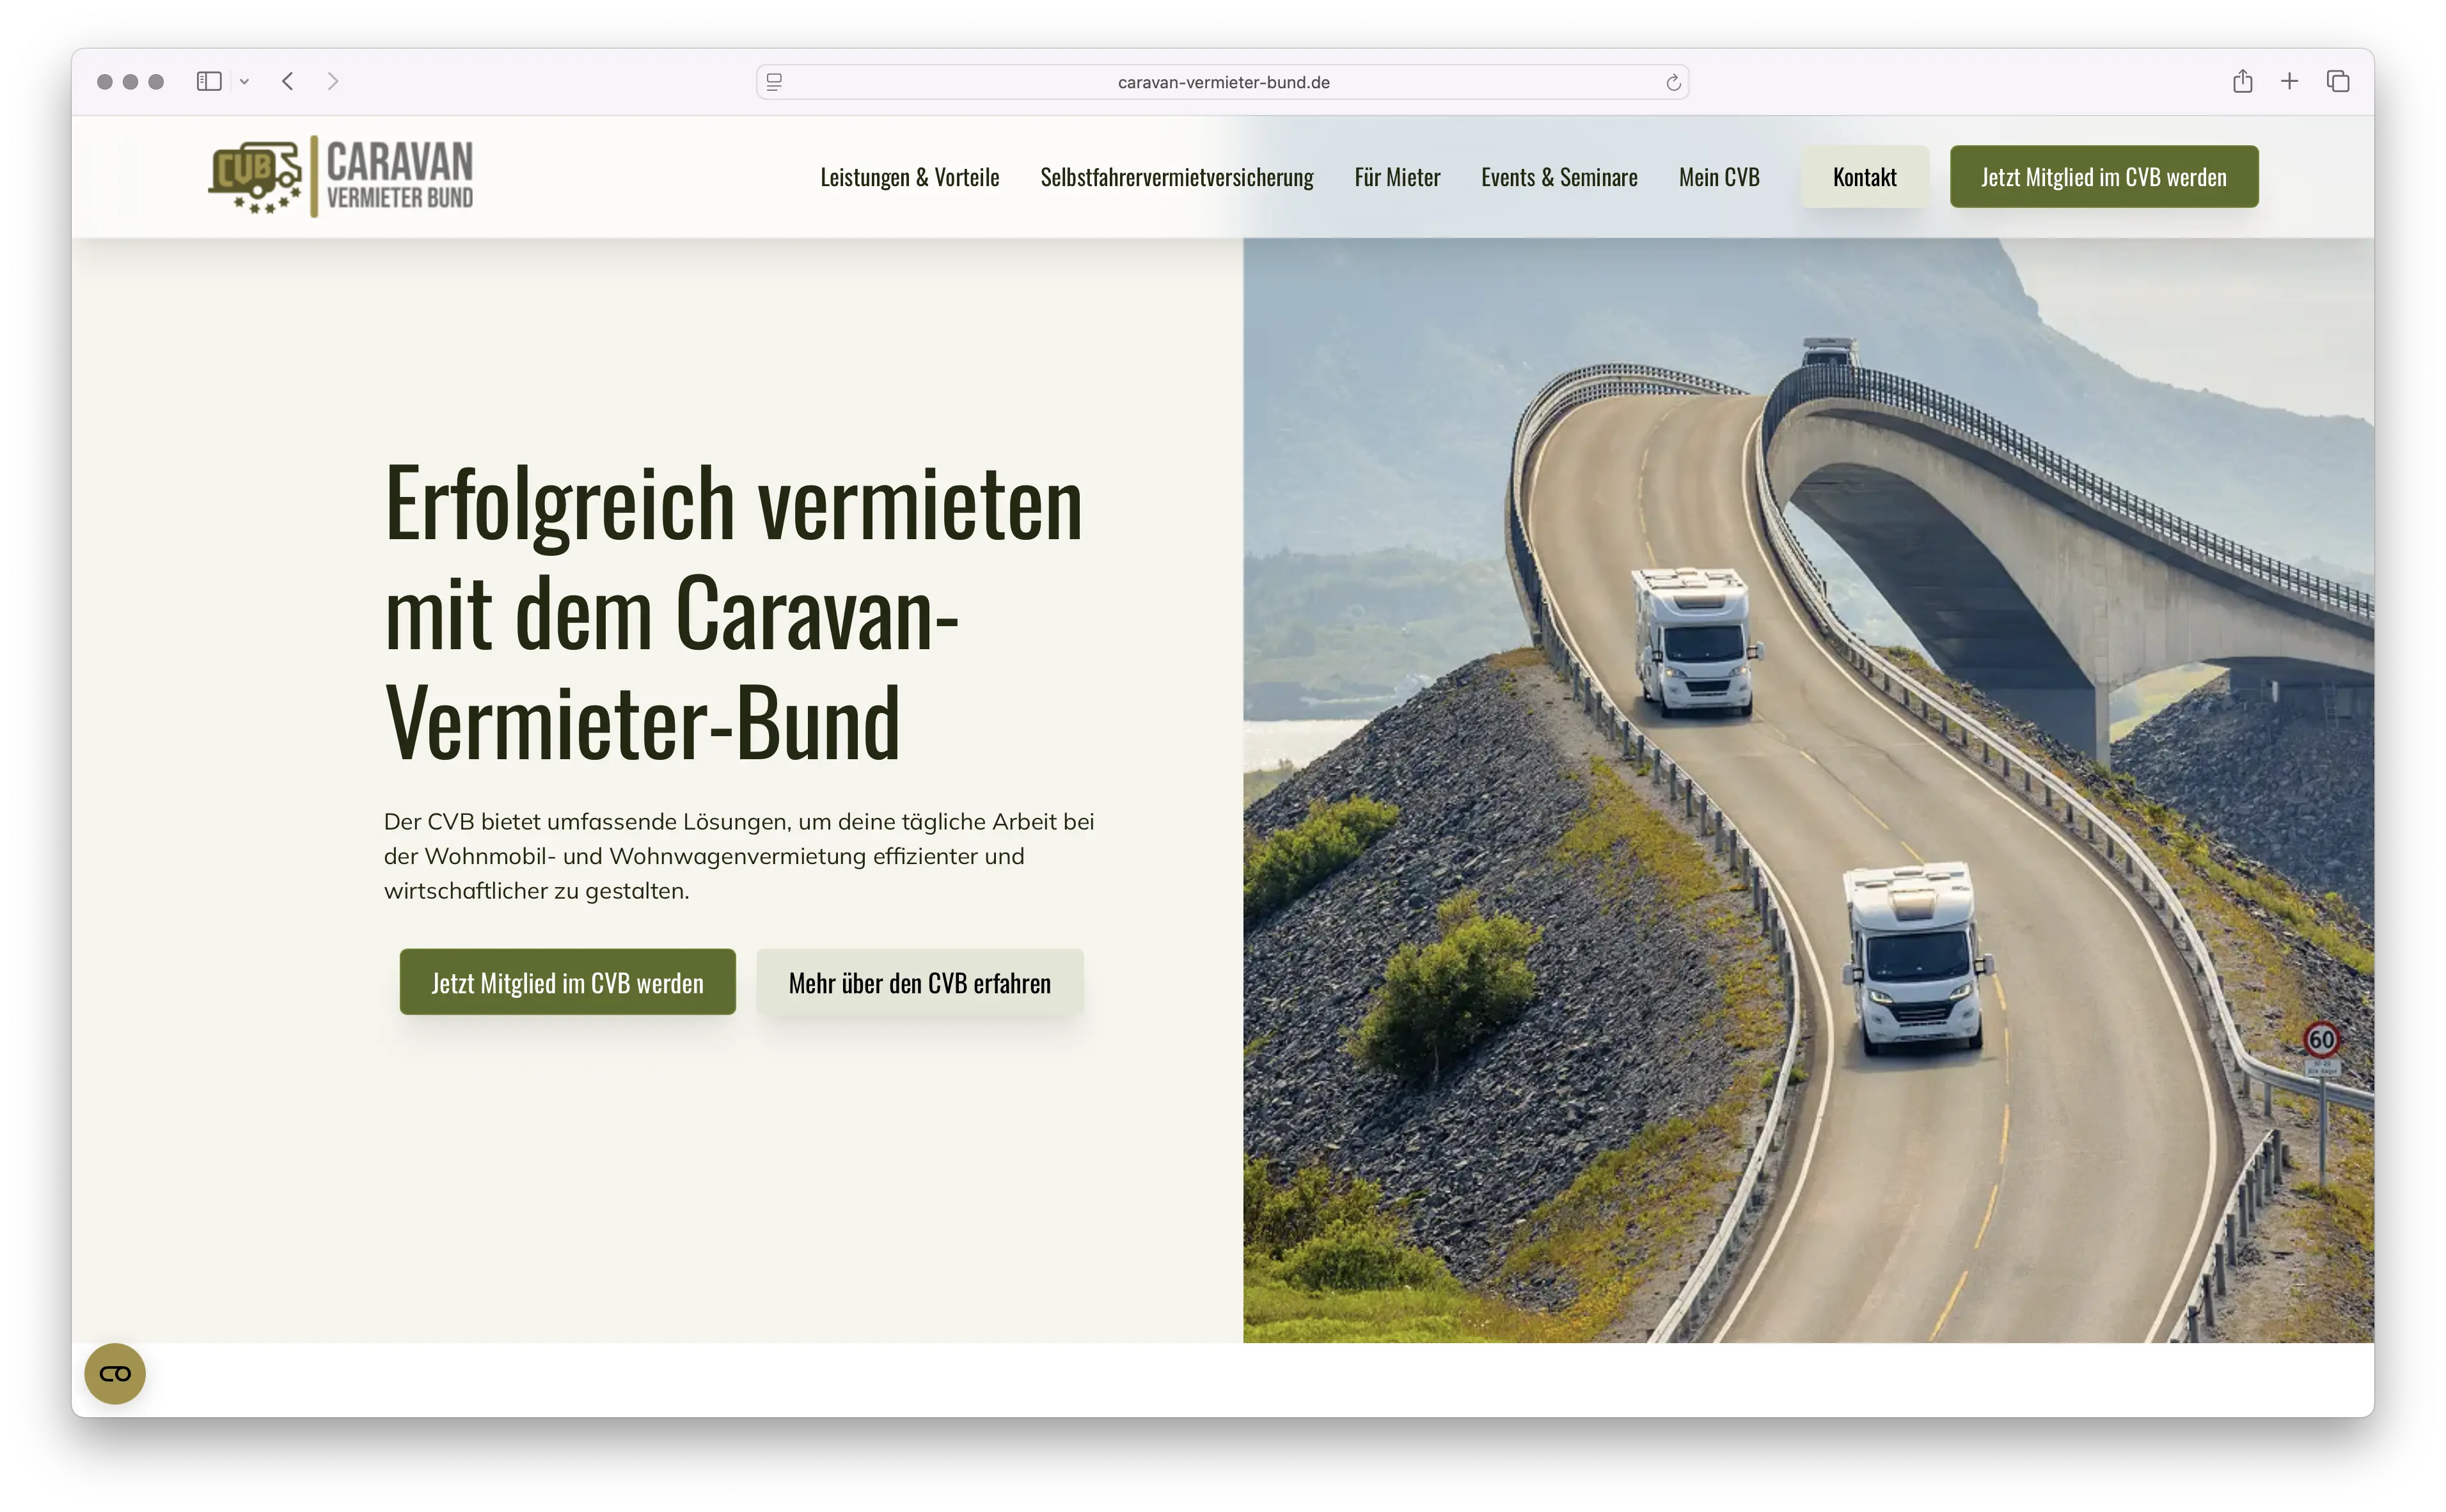The image size is (2446, 1512).
Task: Select Für Mieter in navigation
Action: (x=1397, y=178)
